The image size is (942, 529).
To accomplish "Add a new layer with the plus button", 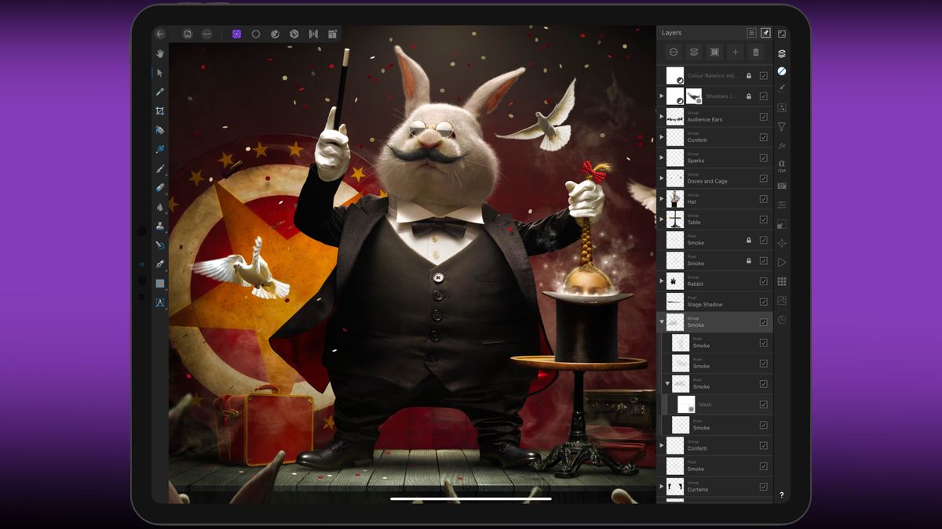I will 735,52.
